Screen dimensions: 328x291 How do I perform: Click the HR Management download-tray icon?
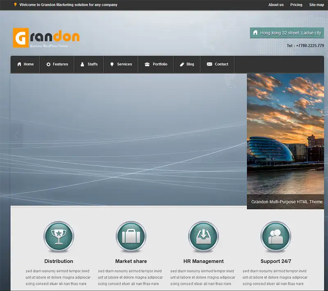tap(203, 237)
